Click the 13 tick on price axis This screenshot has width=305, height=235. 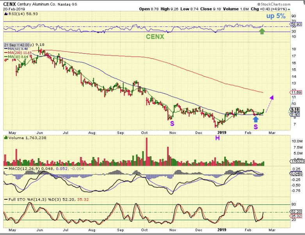pos(294,83)
